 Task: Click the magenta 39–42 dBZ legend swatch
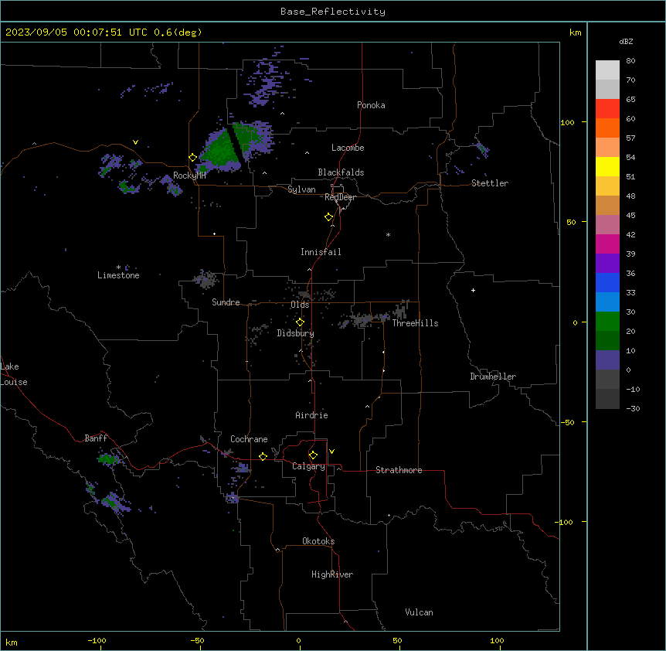point(607,244)
